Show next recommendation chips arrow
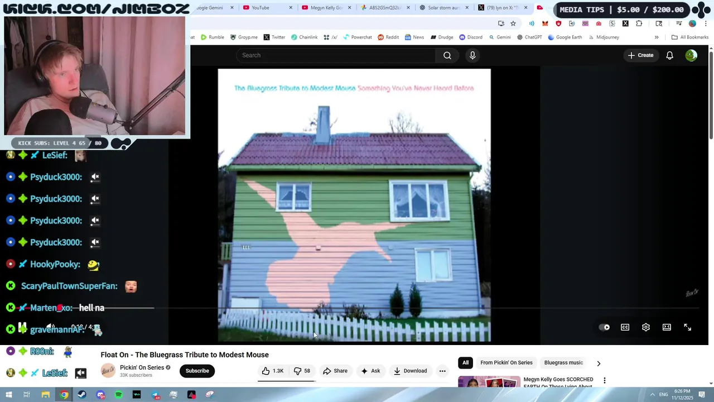The height and width of the screenshot is (402, 714). [x=599, y=363]
